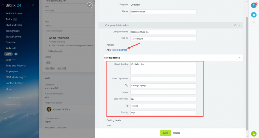The image size is (259, 138).
Task: Remove Company details values section via X
Action: (x=240, y=25)
